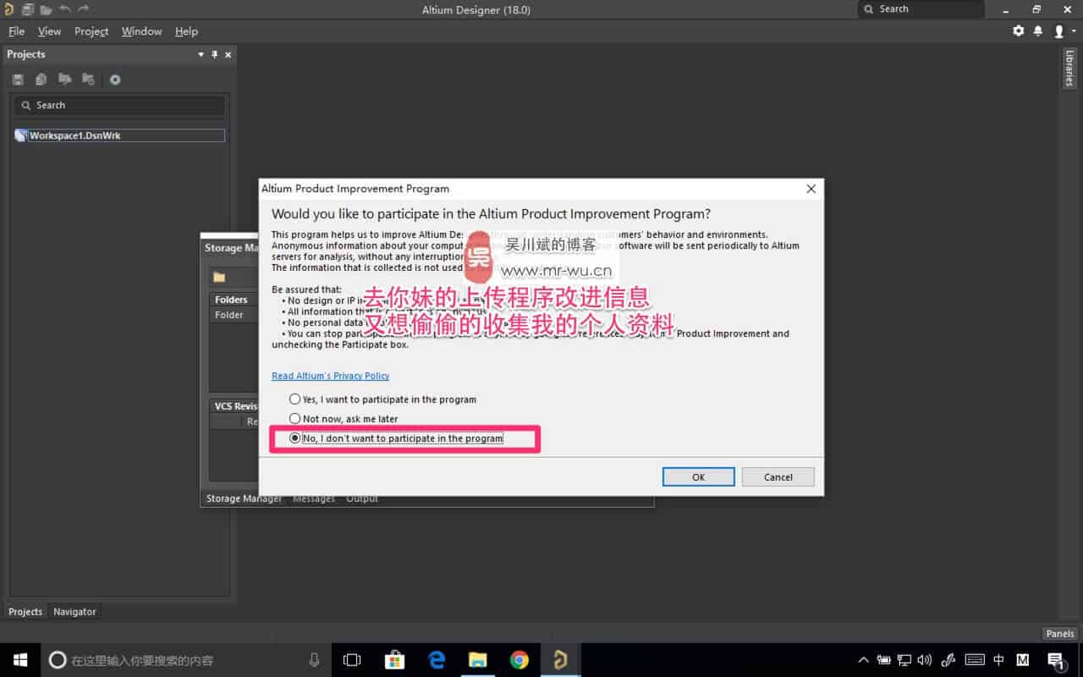Expand the user account dropdown arrow
1083x677 pixels.
tap(1073, 31)
